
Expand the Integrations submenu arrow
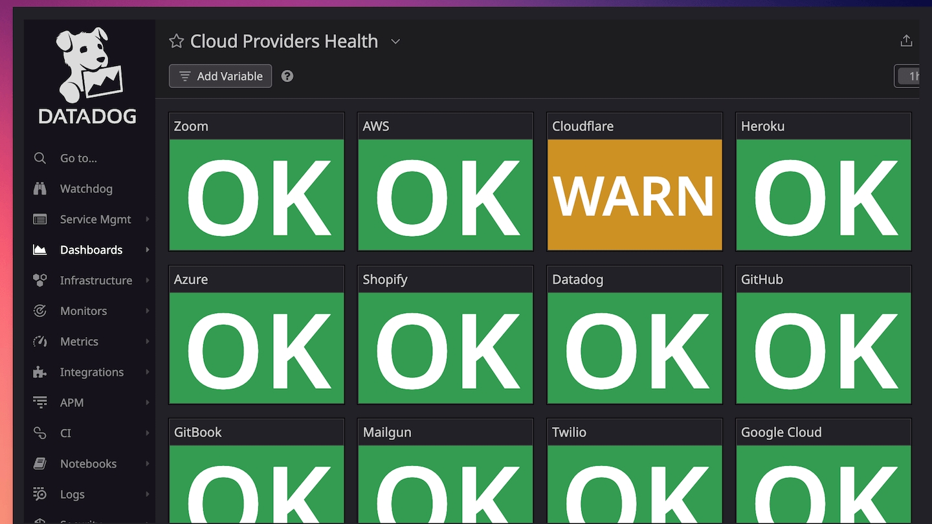pyautogui.click(x=148, y=372)
